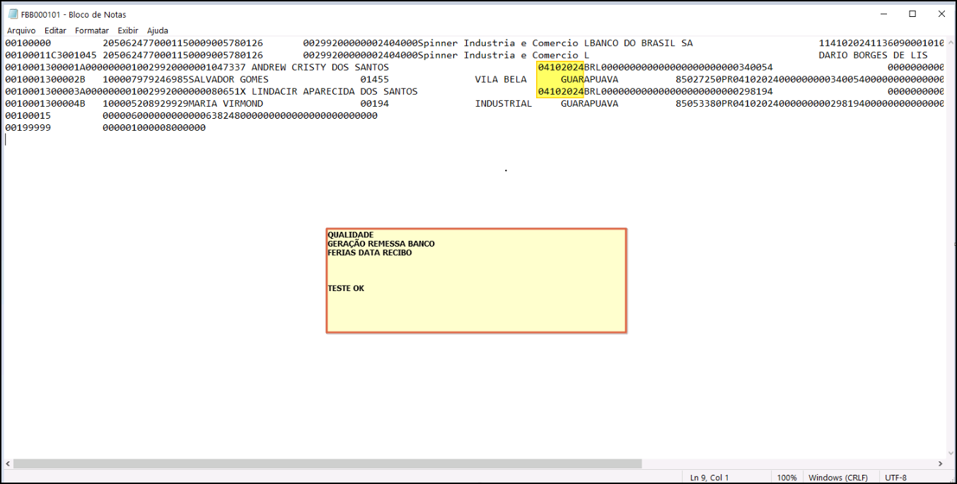Click the Ln 9, Col 1 status indicator

point(709,478)
